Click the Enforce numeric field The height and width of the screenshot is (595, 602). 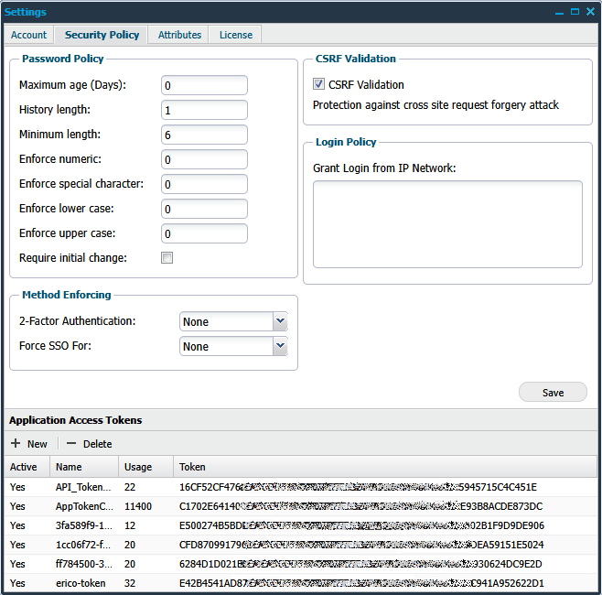click(204, 159)
